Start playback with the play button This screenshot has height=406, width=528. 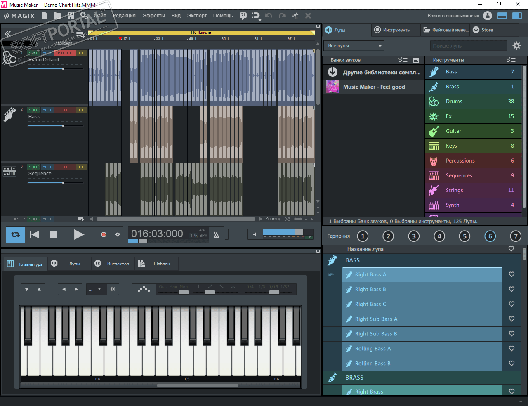[x=79, y=234]
